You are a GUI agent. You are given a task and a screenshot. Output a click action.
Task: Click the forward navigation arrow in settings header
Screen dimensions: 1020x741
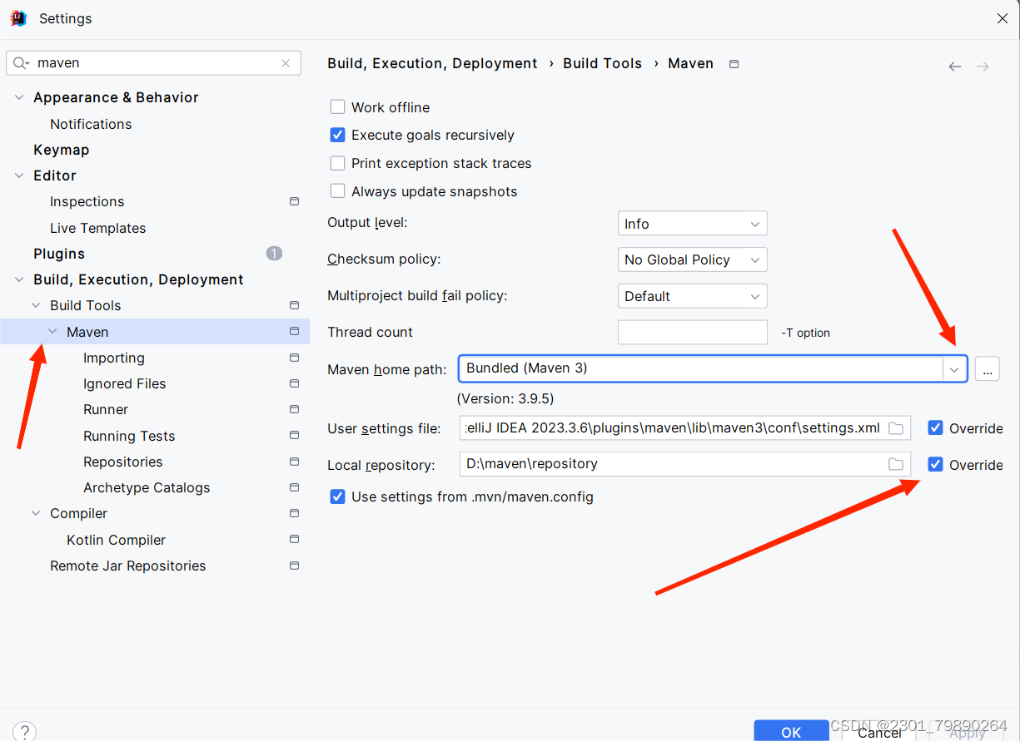pyautogui.click(x=983, y=67)
